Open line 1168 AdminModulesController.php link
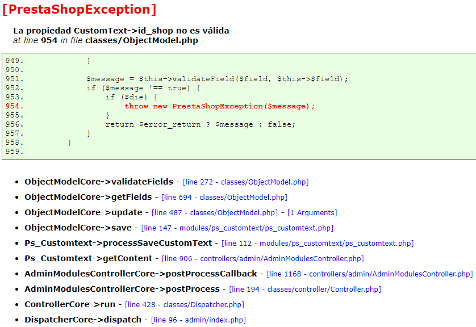 pos(370,274)
